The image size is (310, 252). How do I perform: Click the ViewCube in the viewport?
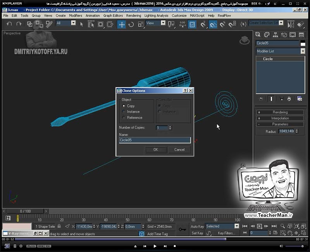tap(245, 40)
